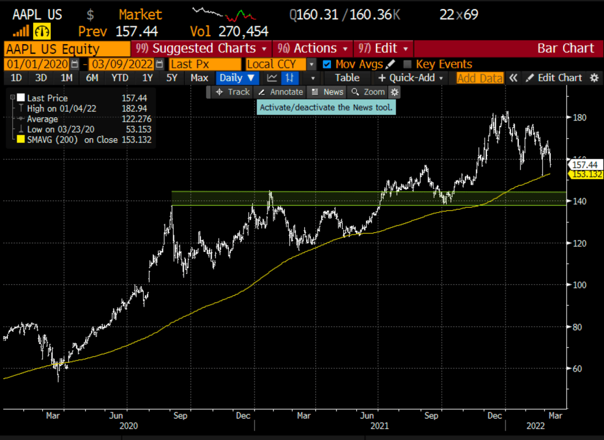
Task: Click the 153.132 moving average axis tag
Action: coord(585,174)
